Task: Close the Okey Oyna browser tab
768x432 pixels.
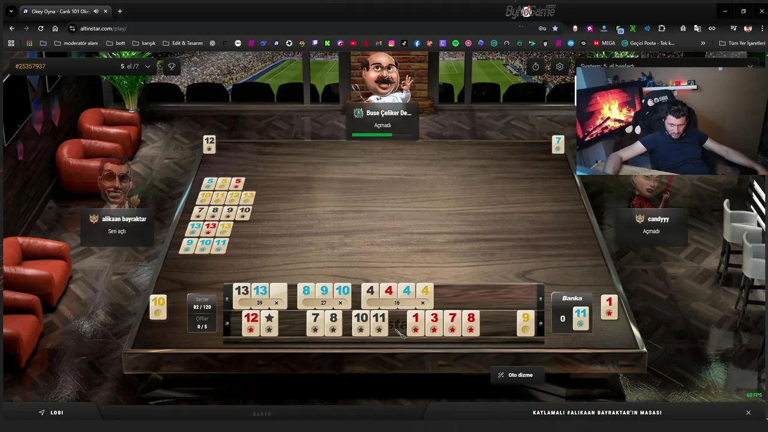Action: [x=106, y=11]
